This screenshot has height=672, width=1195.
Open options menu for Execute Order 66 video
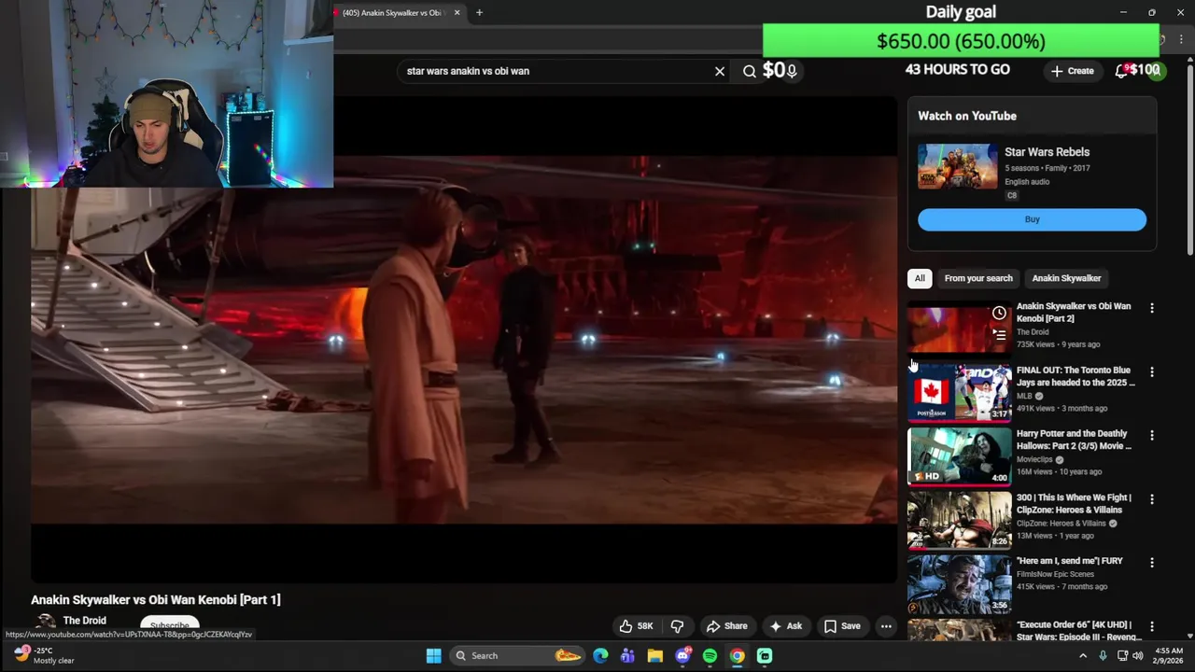pyautogui.click(x=1152, y=626)
